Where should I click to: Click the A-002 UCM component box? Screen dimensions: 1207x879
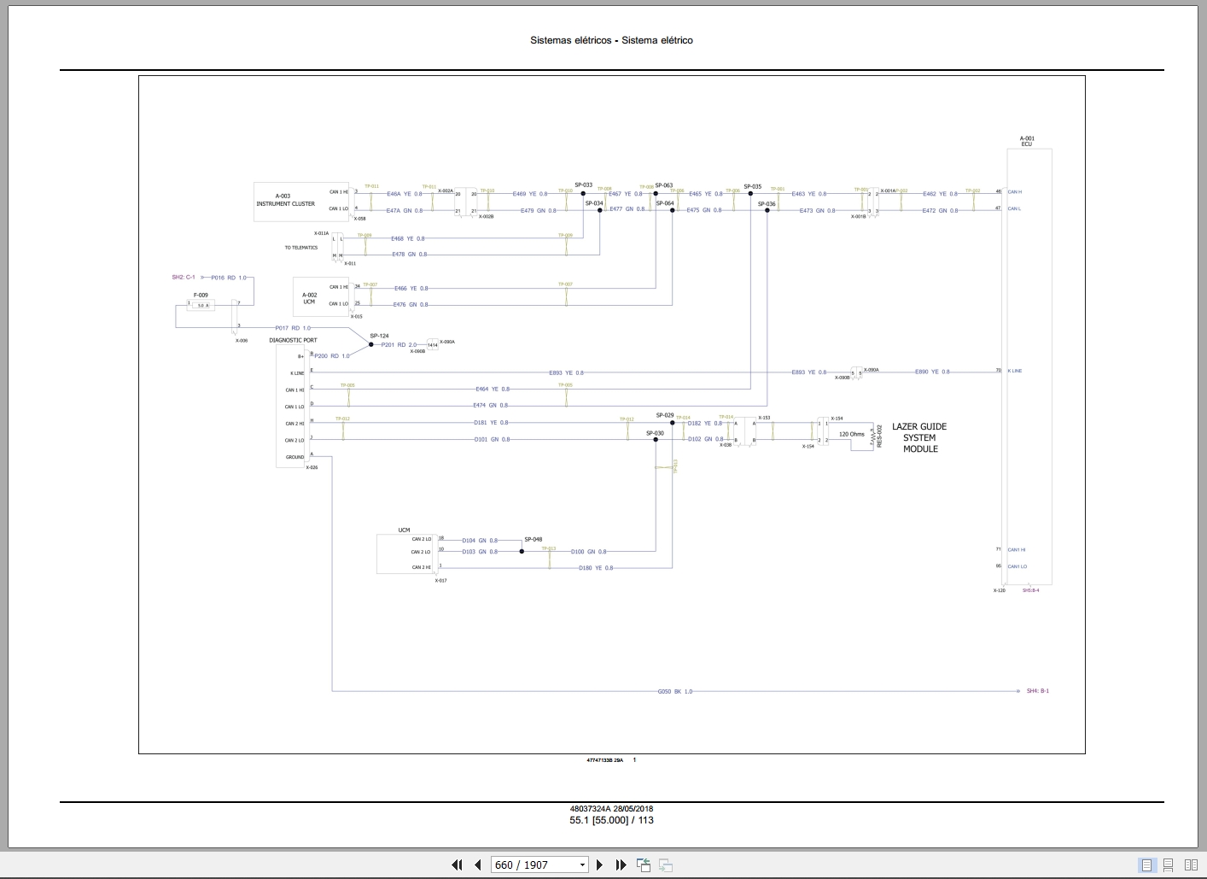(309, 298)
